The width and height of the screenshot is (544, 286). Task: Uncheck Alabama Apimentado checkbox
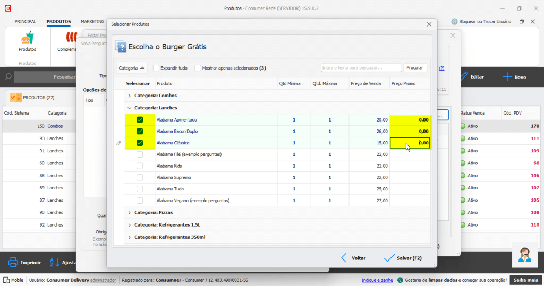point(140,120)
